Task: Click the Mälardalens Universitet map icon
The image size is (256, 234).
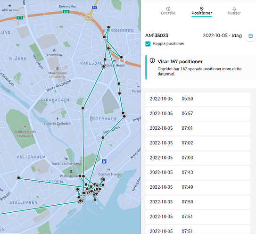Action: click(58, 68)
